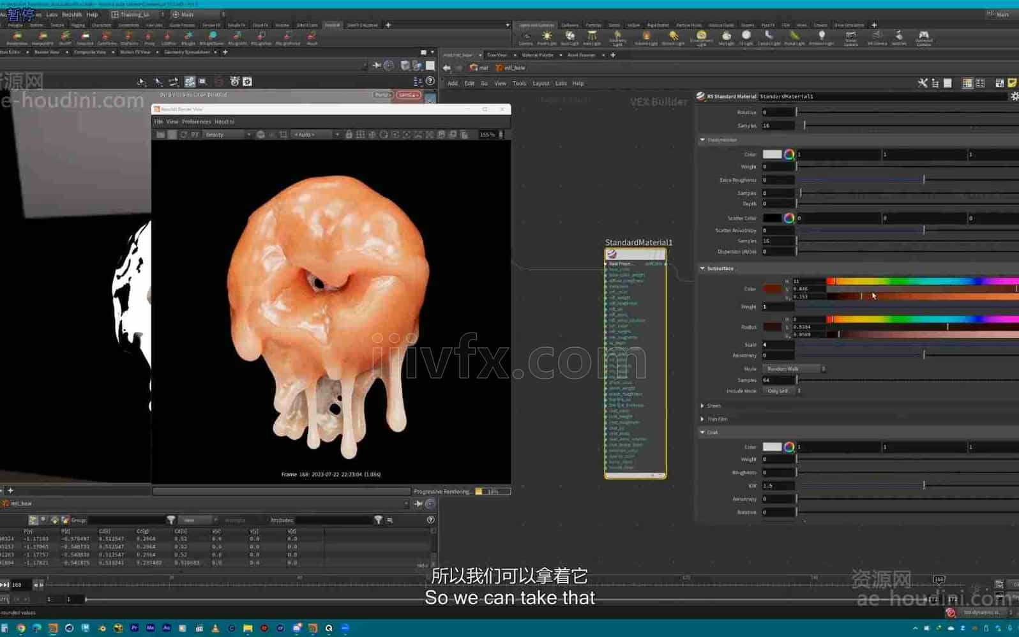The image size is (1019, 637).
Task: Open Chrome from the taskbar
Action: (21, 628)
